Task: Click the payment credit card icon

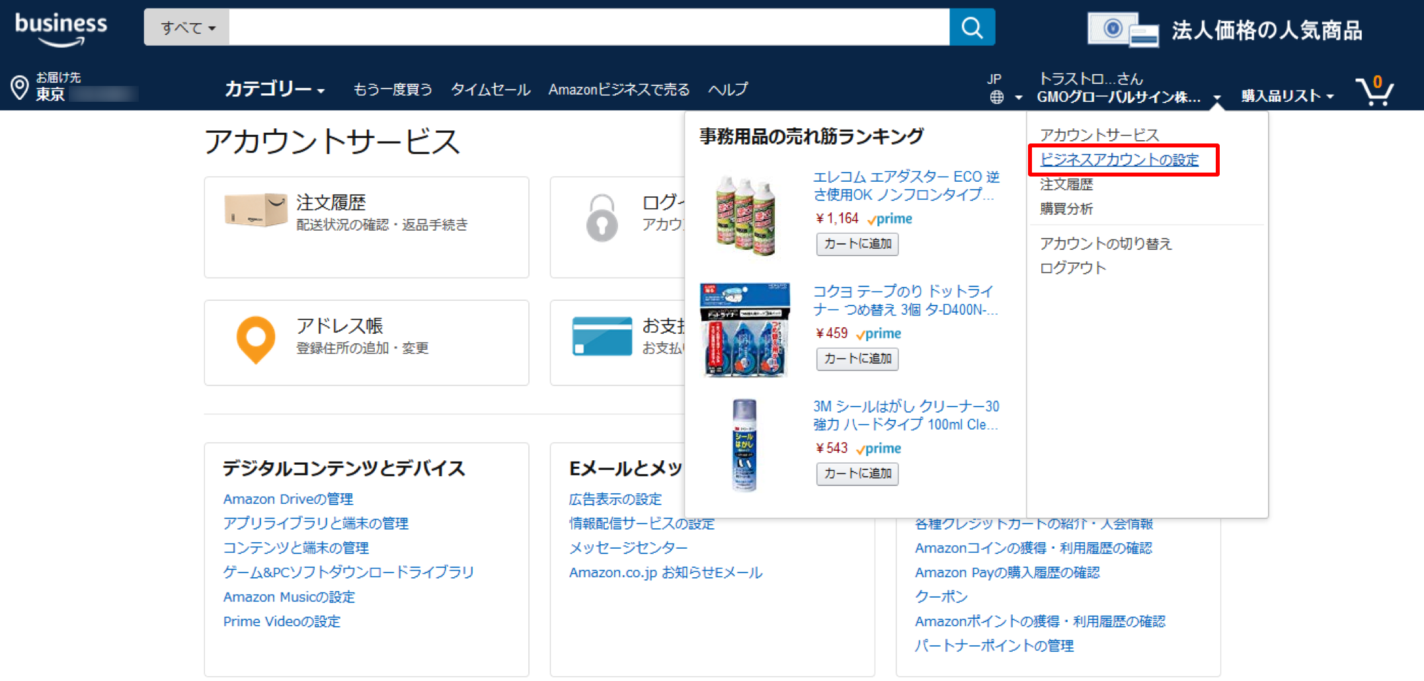Action: [x=602, y=337]
